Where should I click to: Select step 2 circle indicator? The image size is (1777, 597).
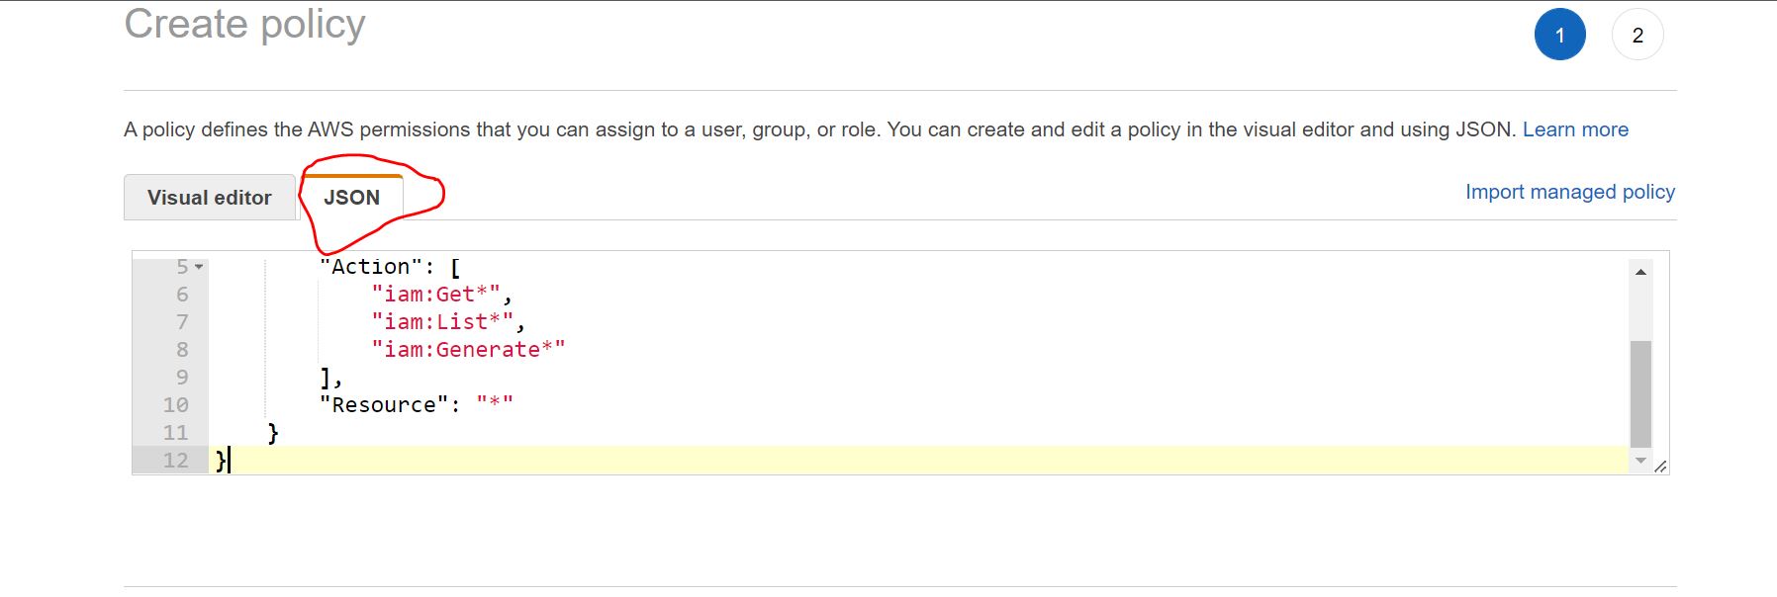1637,35
